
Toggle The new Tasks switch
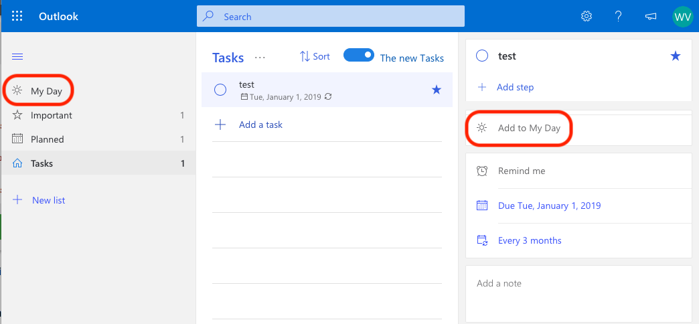point(359,55)
